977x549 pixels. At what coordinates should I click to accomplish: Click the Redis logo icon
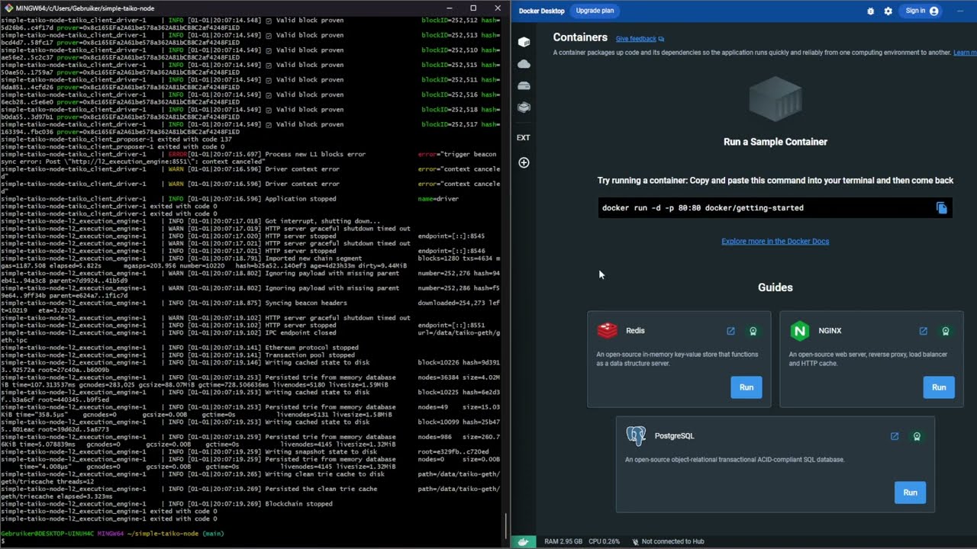(x=607, y=330)
